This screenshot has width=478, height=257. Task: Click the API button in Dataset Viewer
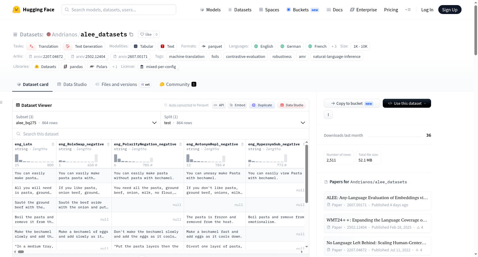pos(219,105)
